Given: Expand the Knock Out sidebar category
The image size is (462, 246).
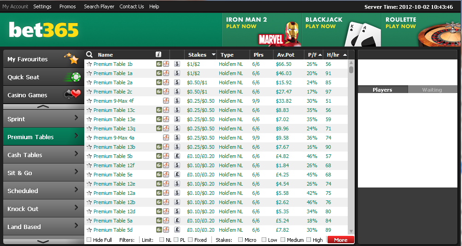Looking at the screenshot, I should (43, 209).
